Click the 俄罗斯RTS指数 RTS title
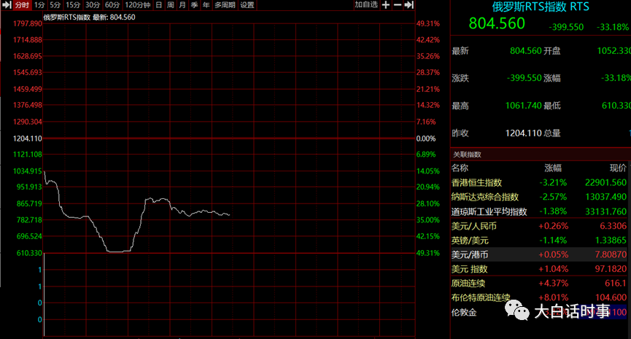631x339 pixels. 541,7
